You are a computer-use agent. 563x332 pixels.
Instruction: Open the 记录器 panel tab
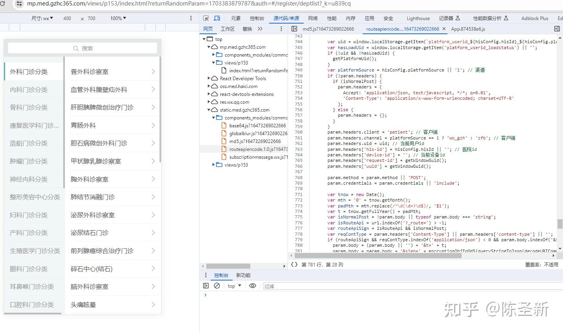[449, 18]
